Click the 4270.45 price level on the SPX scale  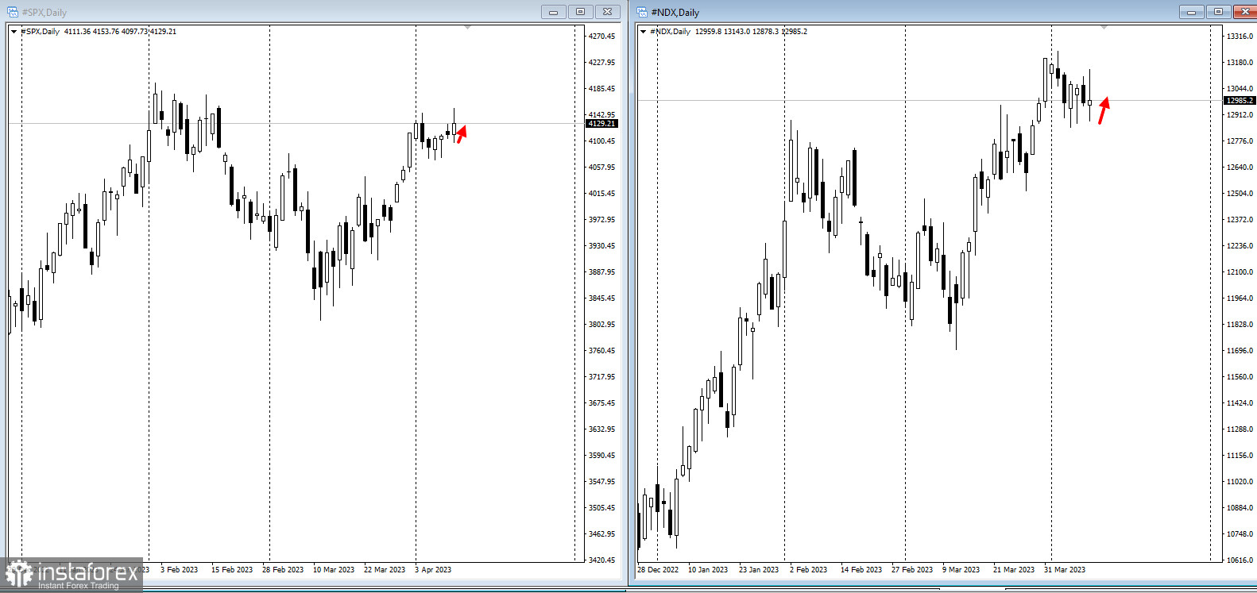pos(601,37)
